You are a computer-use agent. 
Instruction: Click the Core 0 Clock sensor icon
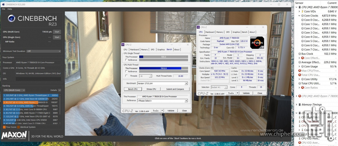[x=302, y=20]
